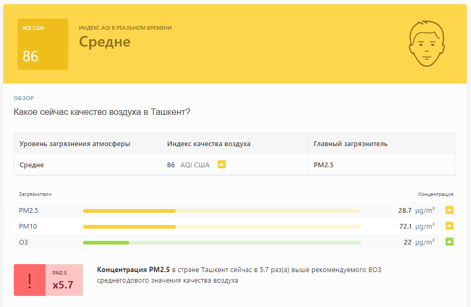Expand PM2.5 concentration details arrow
Viewport: 471px width, 307px height.
[449, 210]
